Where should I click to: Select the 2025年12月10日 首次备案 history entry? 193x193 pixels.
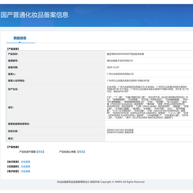pos(120,130)
